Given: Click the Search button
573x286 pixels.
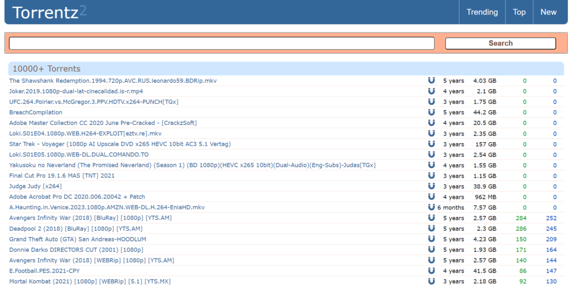Looking at the screenshot, I should click(x=500, y=43).
